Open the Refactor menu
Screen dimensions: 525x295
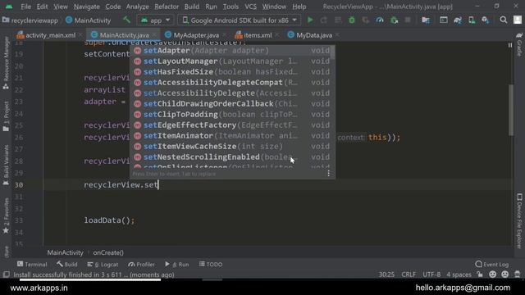pos(167,7)
